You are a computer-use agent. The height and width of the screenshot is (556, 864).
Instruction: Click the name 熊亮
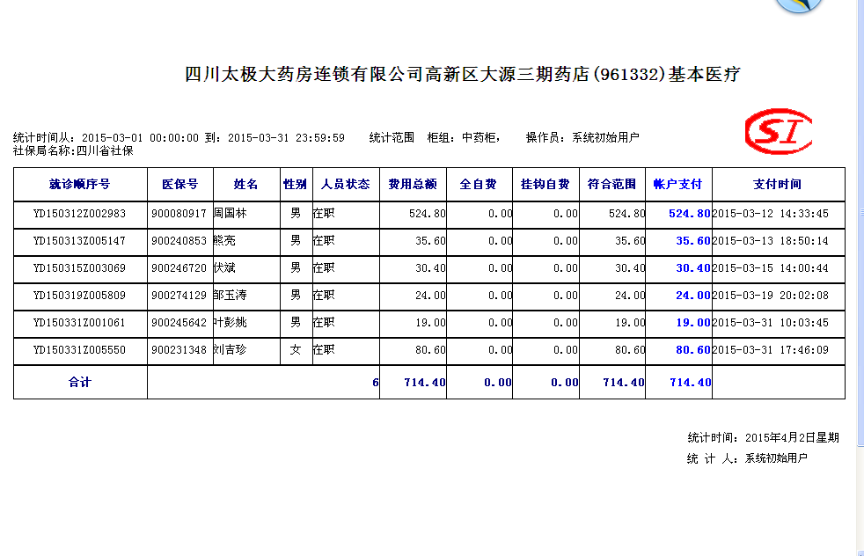224,241
